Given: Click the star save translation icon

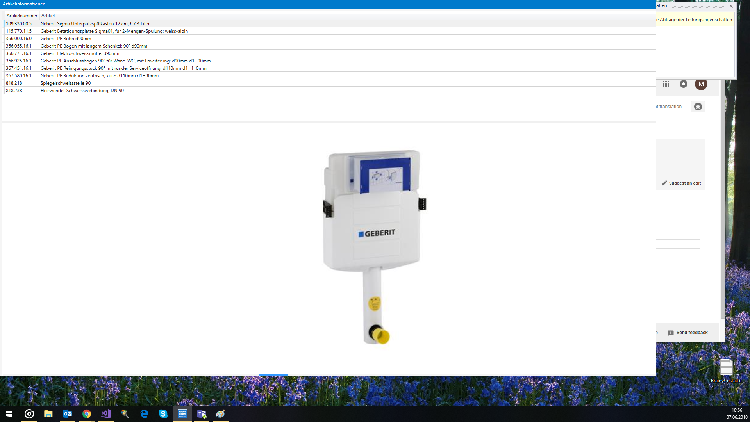Looking at the screenshot, I should (x=698, y=107).
